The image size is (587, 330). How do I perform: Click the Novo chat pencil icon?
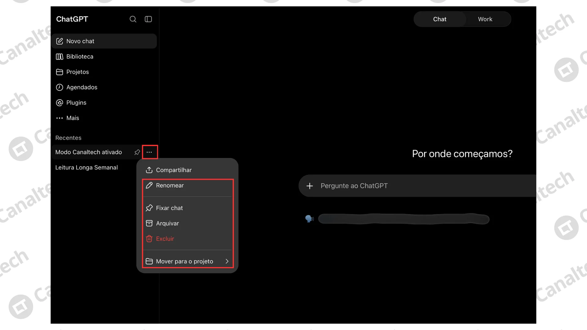tap(60, 41)
